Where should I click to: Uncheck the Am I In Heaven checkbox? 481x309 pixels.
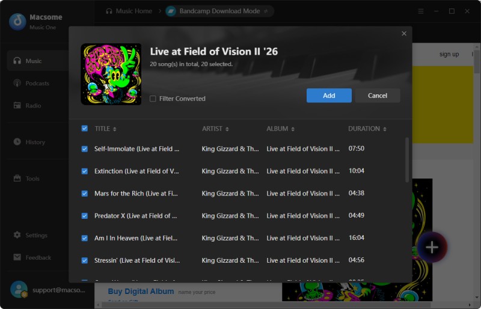point(85,238)
